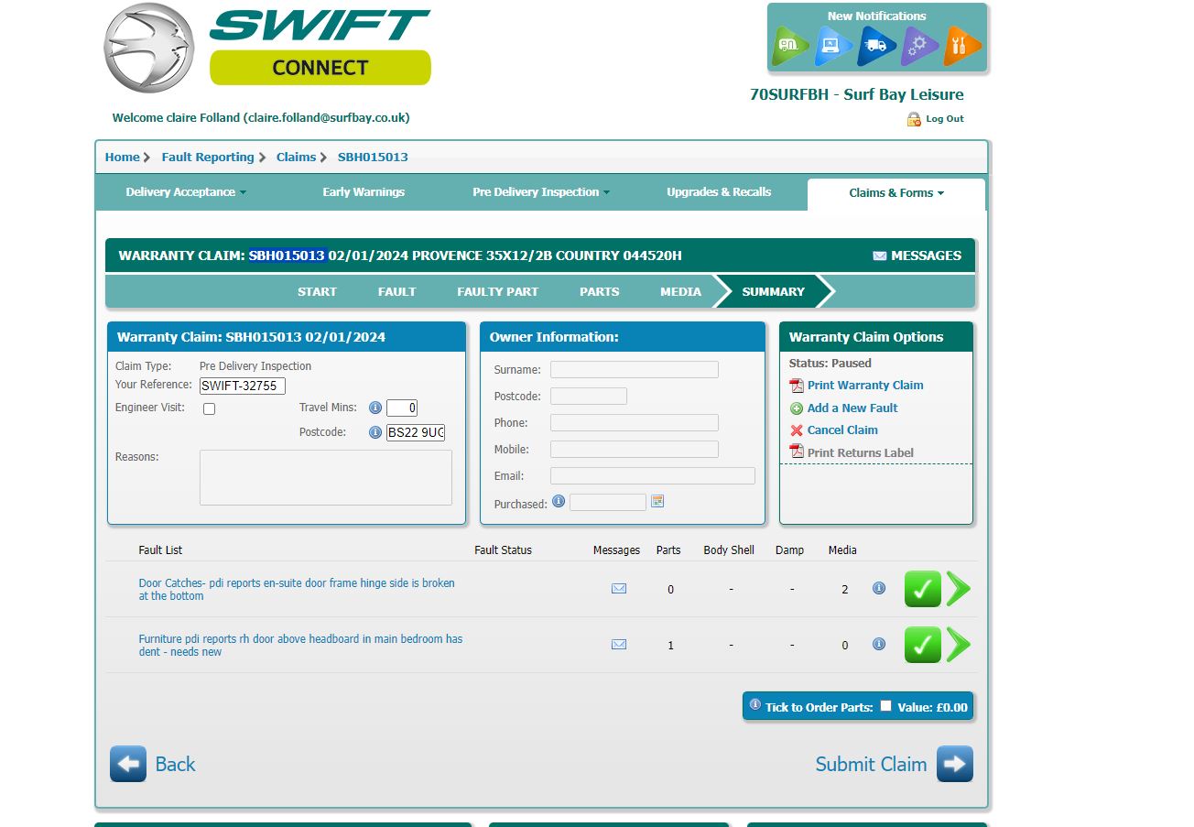1194x827 pixels.
Task: Click the Submit Claim link text
Action: coord(871,765)
